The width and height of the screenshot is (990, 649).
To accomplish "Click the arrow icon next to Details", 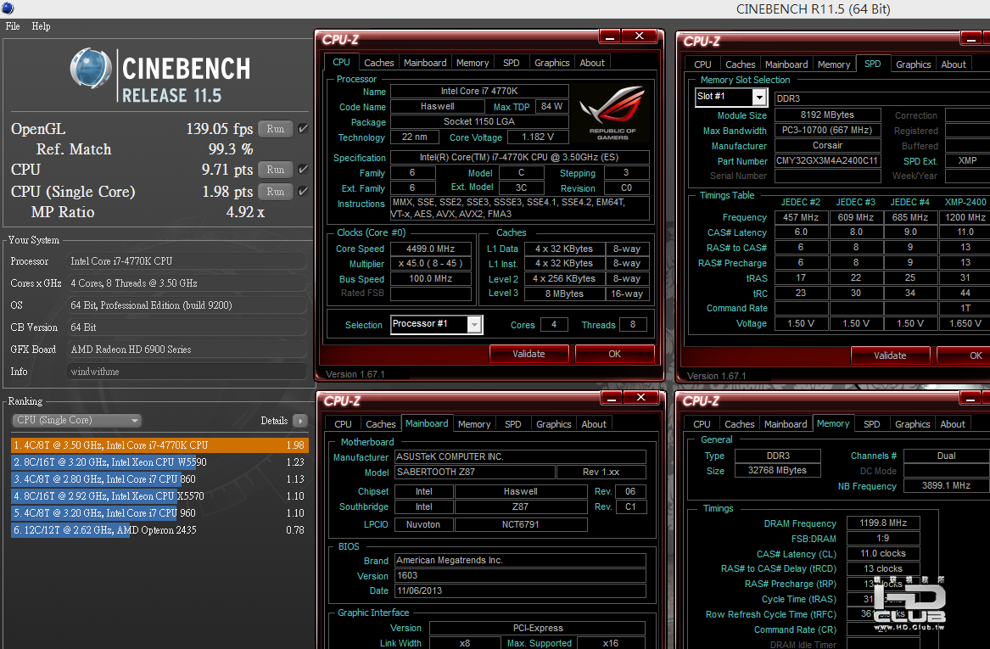I will pyautogui.click(x=300, y=421).
